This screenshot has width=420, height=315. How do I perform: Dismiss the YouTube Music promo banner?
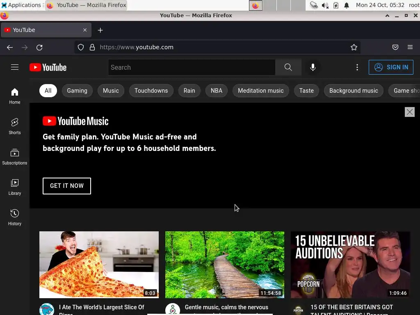[410, 112]
